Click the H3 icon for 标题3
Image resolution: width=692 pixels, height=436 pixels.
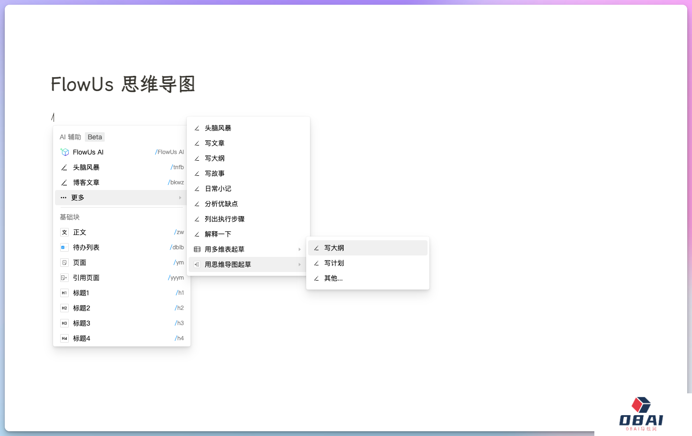point(64,323)
